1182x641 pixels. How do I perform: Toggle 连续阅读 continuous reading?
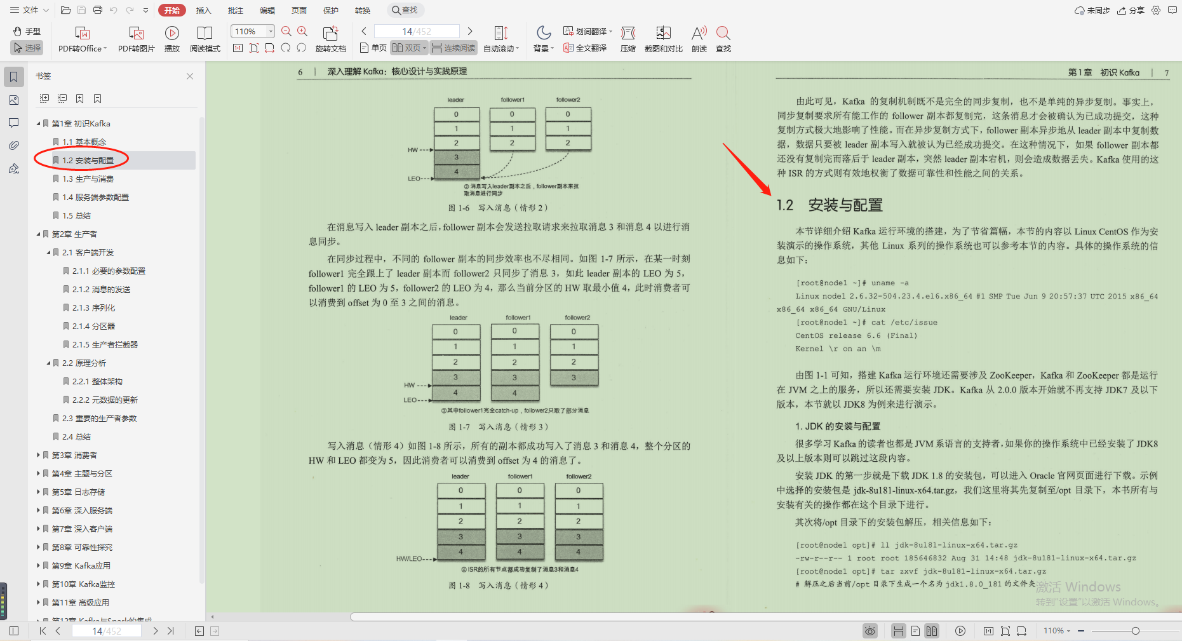coord(453,48)
